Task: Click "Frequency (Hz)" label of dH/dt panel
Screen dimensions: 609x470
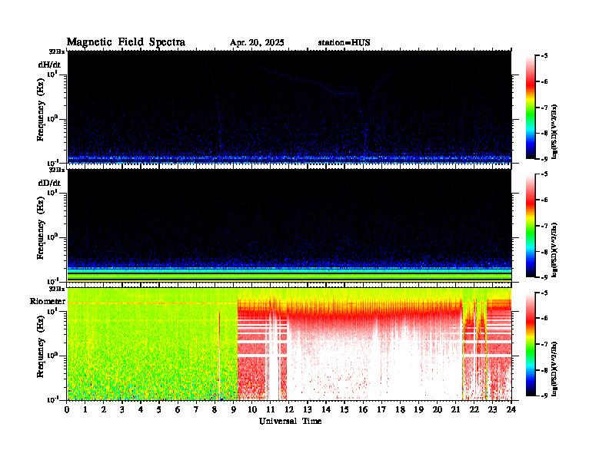Action: click(41, 110)
